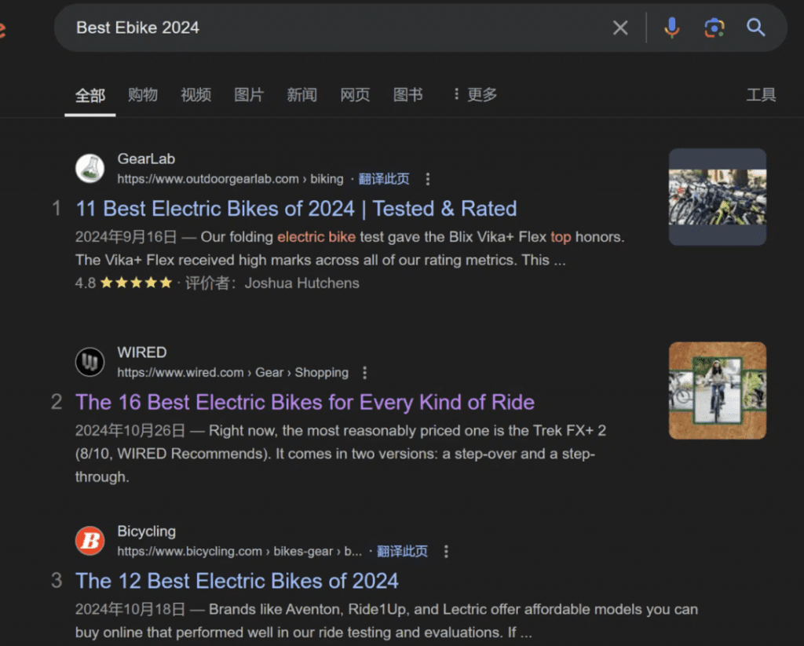The height and width of the screenshot is (646, 804).
Task: Expand the 更多 (More) filters menu
Action: pyautogui.click(x=475, y=95)
